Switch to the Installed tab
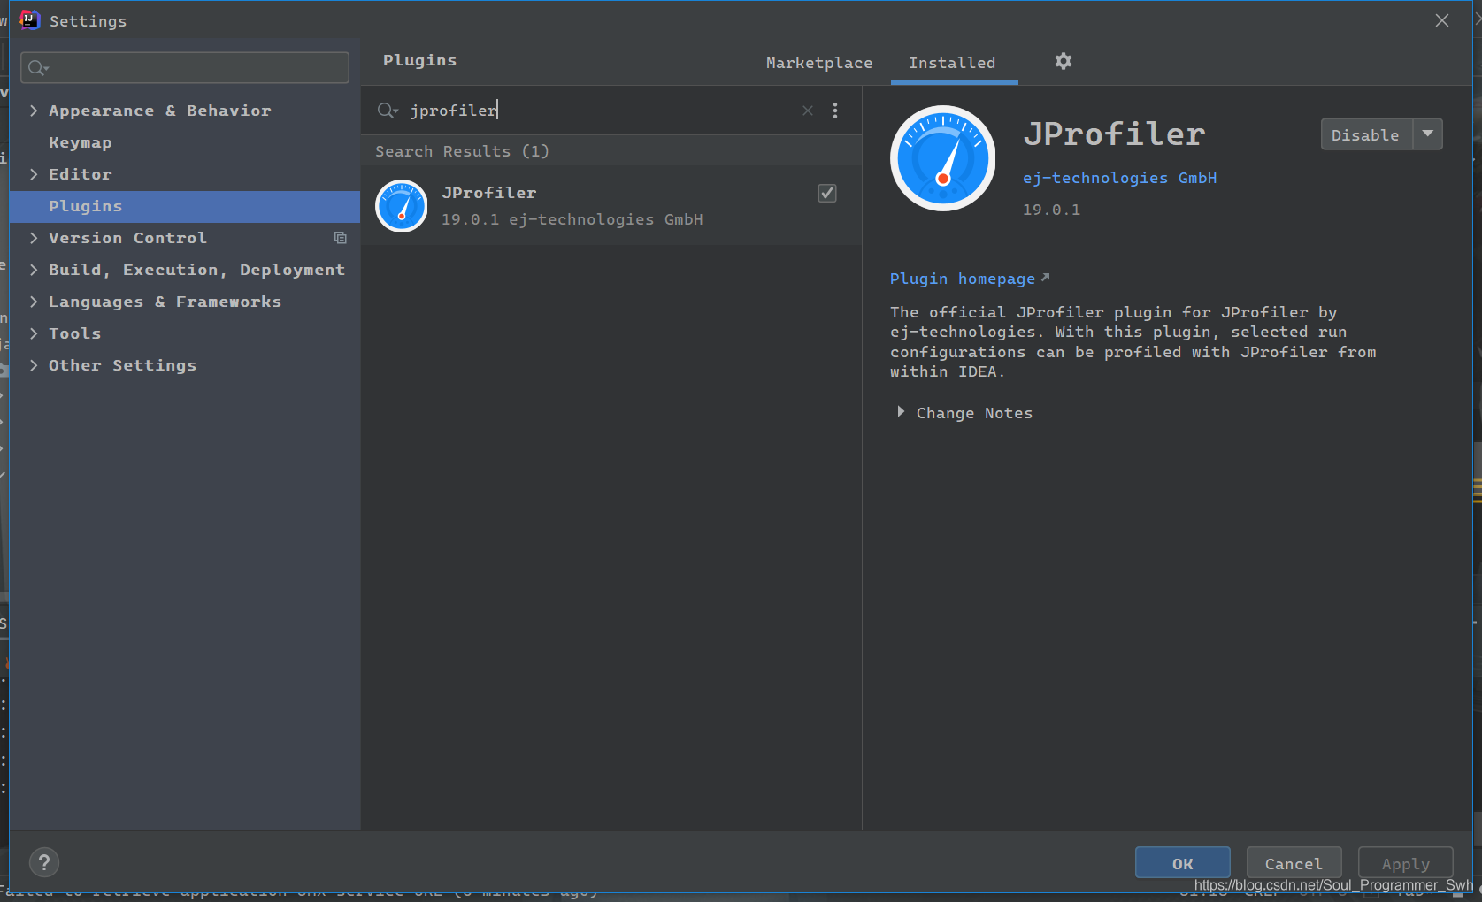Screen dimensions: 1482x902 [x=952, y=63]
